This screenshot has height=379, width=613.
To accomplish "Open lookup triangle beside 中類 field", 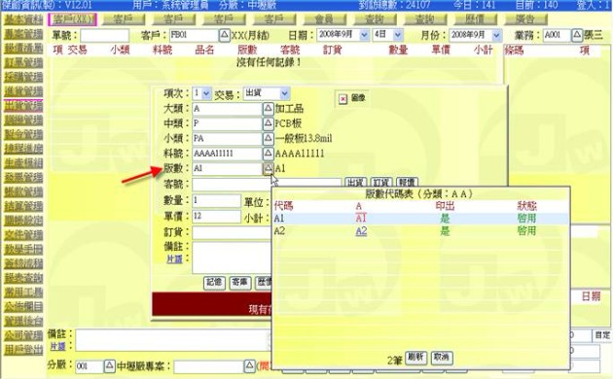I will click(268, 123).
